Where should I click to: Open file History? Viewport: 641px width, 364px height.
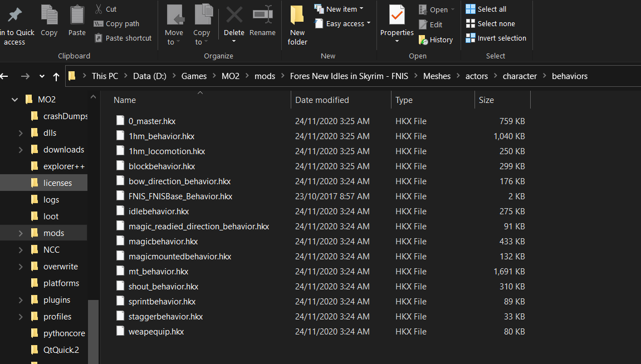(x=436, y=40)
